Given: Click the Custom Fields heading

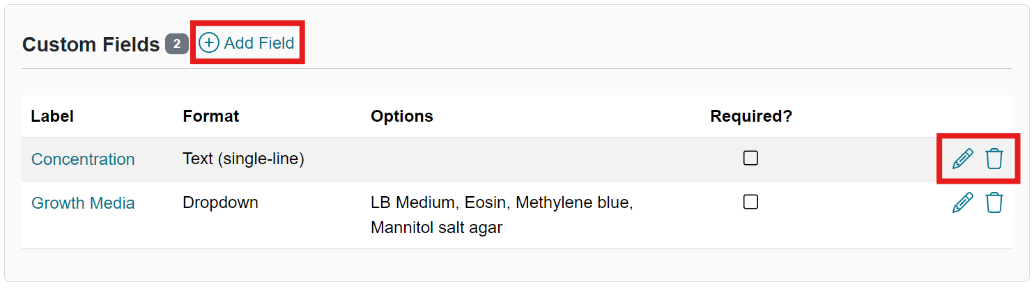Looking at the screenshot, I should tap(91, 45).
